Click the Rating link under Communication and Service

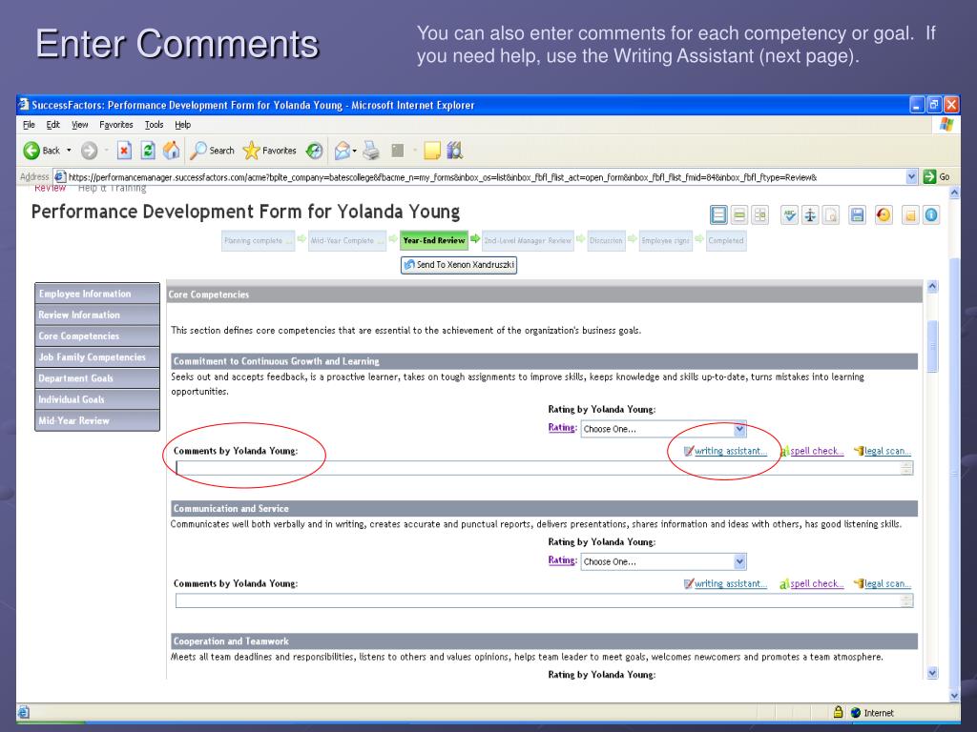561,560
